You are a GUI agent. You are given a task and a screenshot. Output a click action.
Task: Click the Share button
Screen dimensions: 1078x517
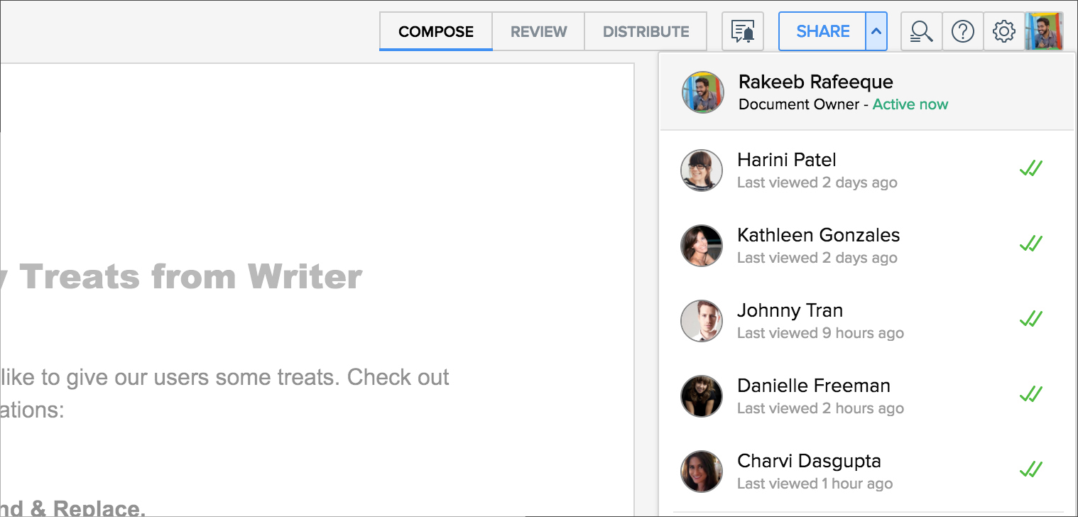[822, 32]
